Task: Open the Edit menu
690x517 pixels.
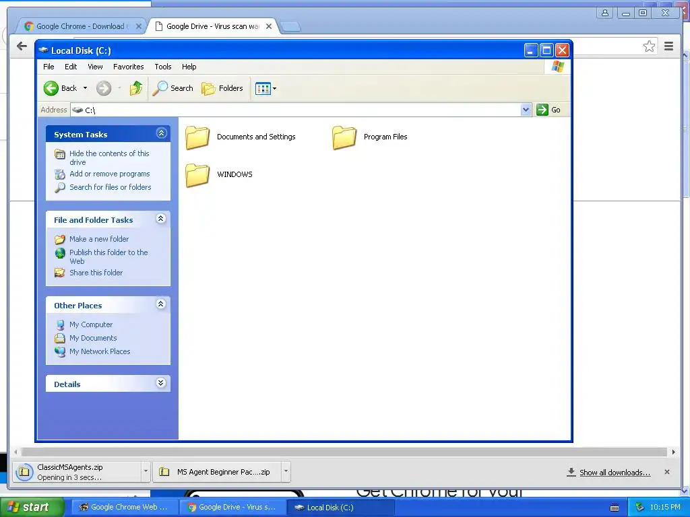Action: tap(71, 67)
